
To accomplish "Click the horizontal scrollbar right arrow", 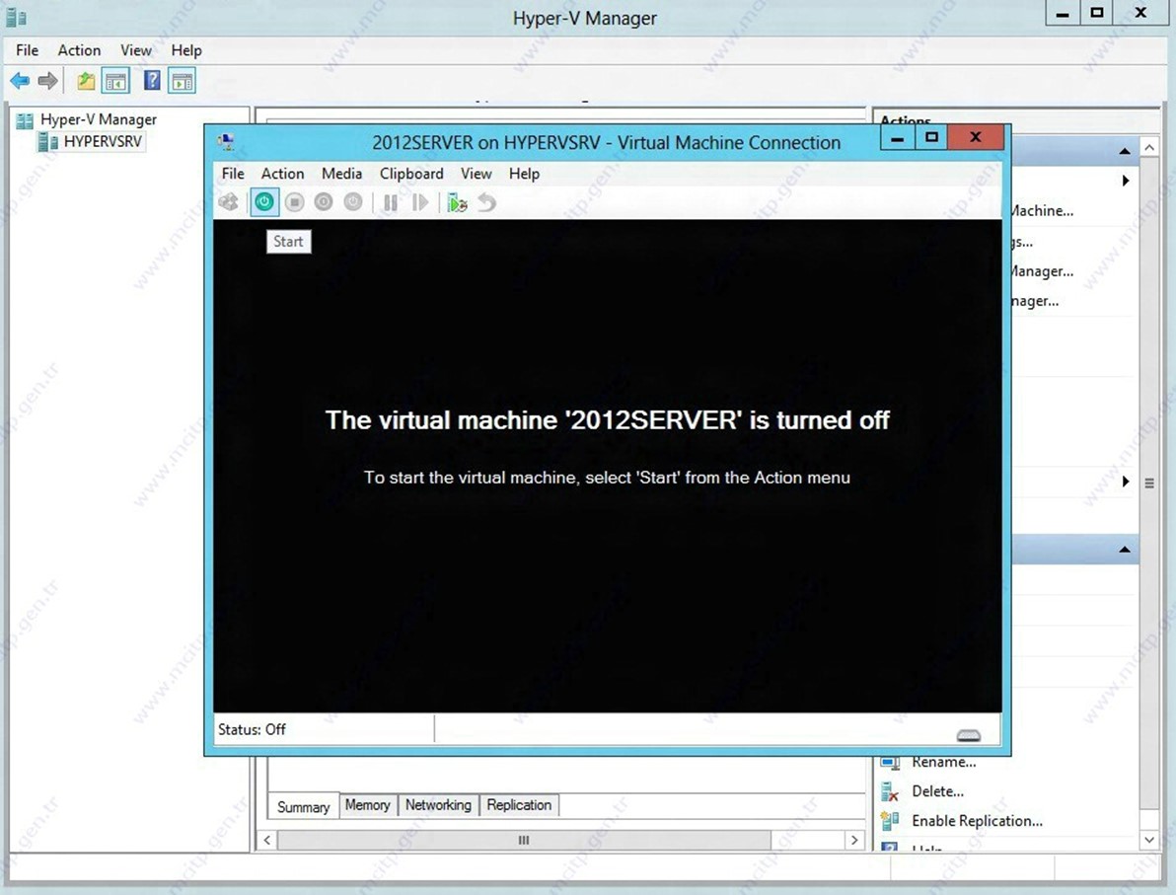I will pos(854,841).
